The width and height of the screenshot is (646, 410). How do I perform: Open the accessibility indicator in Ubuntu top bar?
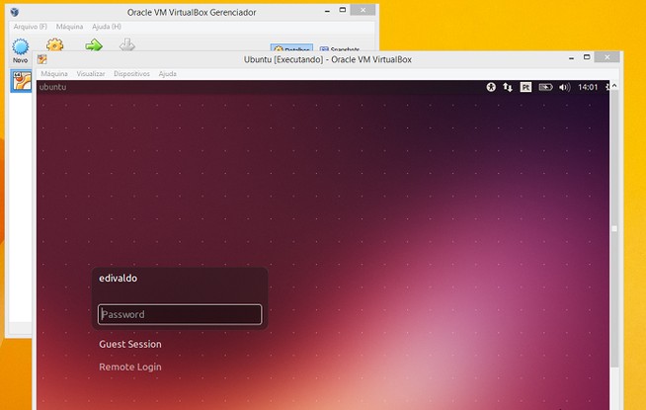coord(491,87)
